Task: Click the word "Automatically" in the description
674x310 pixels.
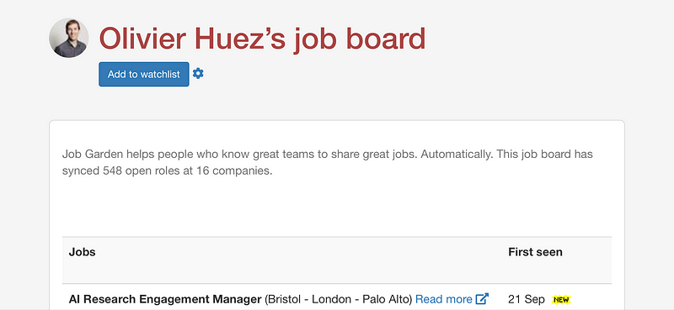Action: (456, 154)
